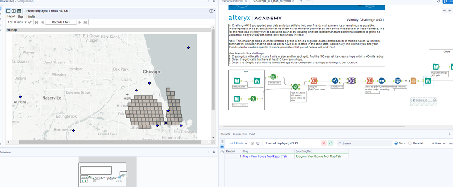Select the Browse tool beside State_file input
This screenshot has height=187, width=453.
[257, 81]
